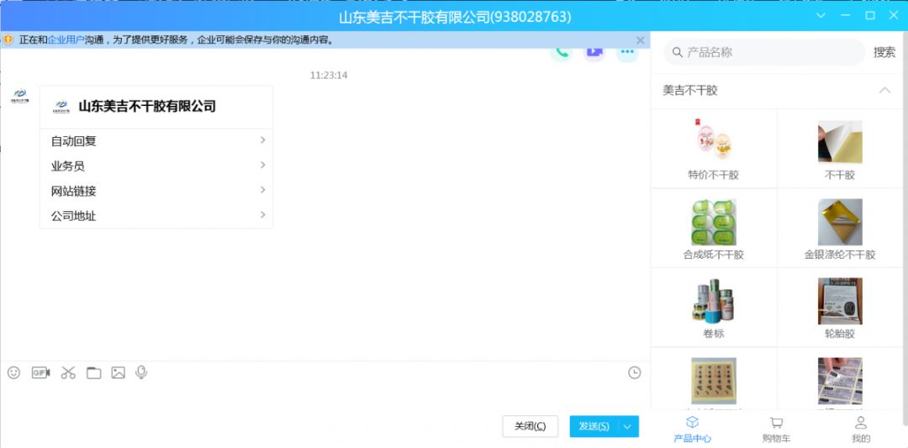Open the 卷标 product
Viewport: 908px width, 448px height.
coord(714,309)
